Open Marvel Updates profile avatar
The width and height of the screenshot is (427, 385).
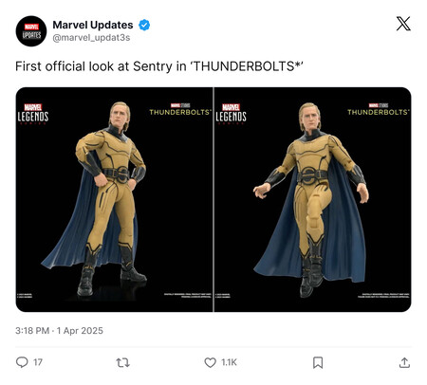[31, 31]
